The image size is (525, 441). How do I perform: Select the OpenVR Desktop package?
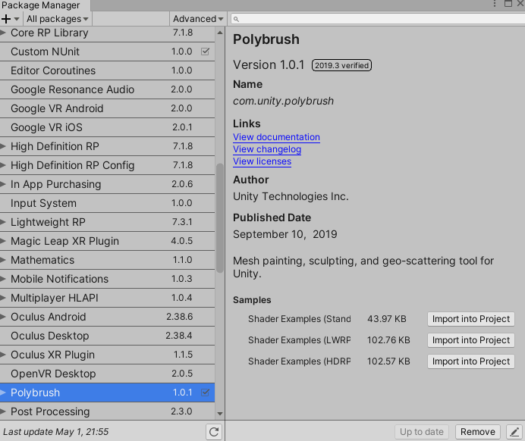(x=107, y=374)
